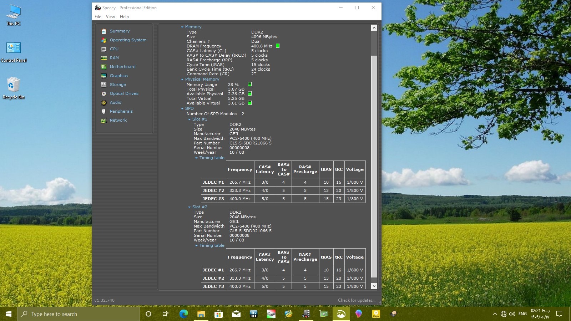Viewport: 571px width, 321px height.
Task: Click the Slot #1 JEDEC #1 row label
Action: [x=213, y=182]
